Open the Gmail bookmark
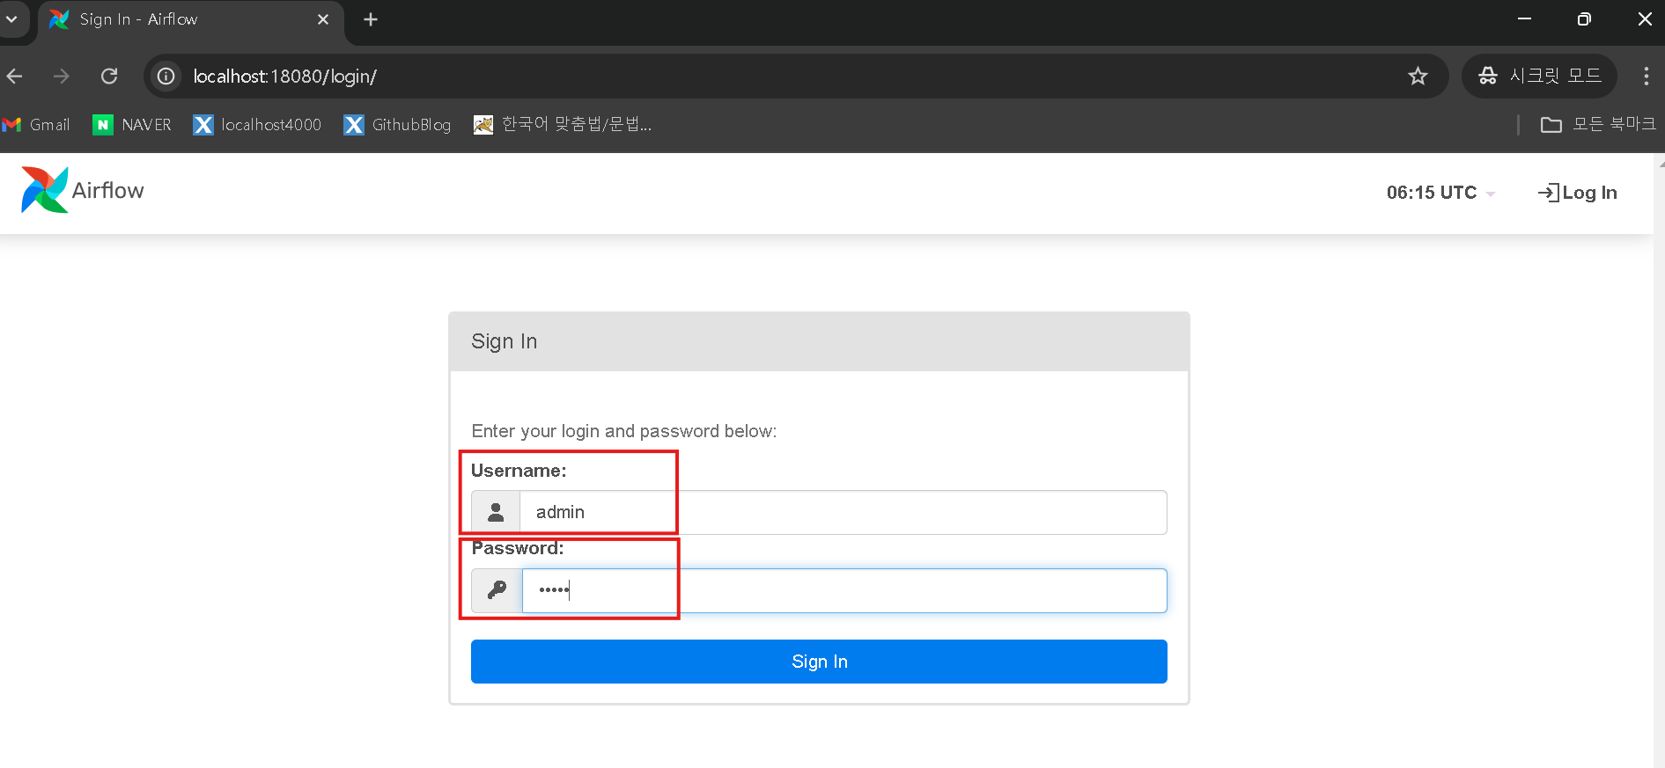The image size is (1665, 768). [37, 125]
